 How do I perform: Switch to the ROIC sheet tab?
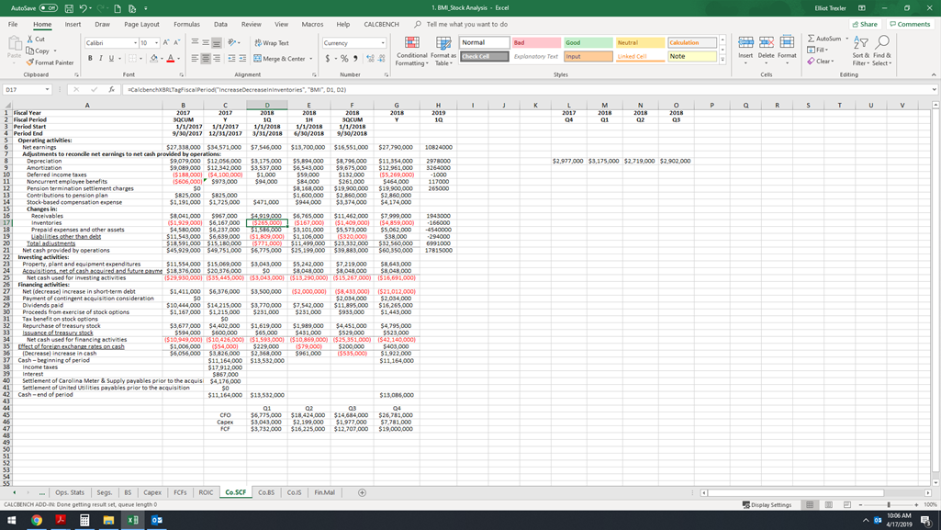click(x=206, y=492)
